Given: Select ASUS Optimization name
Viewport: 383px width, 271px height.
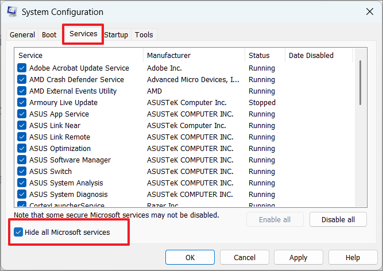Looking at the screenshot, I should tap(60, 149).
